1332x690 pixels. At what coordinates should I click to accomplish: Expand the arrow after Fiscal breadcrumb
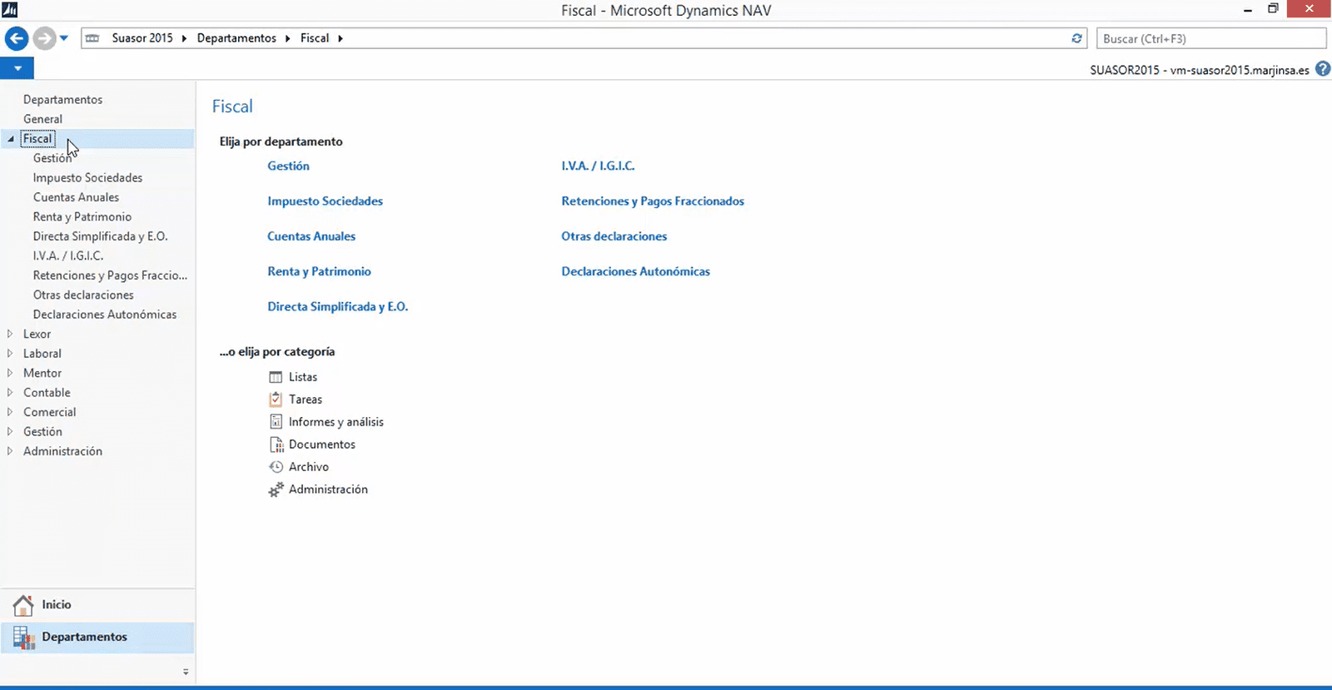pos(340,38)
